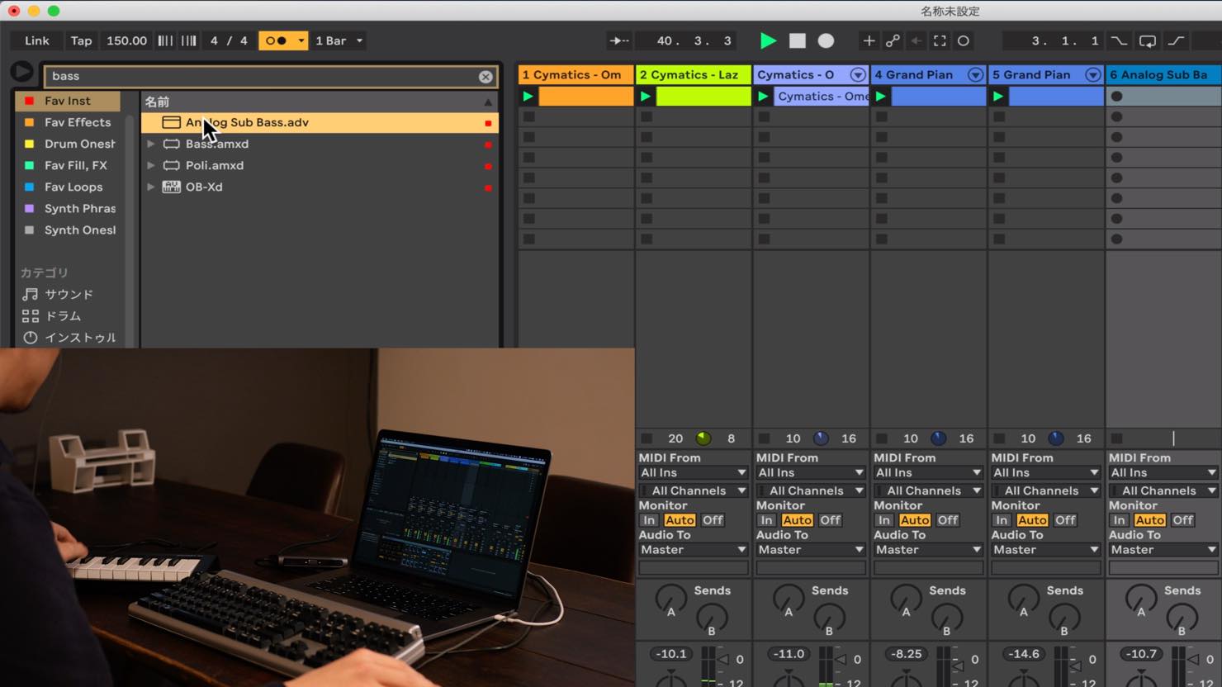Expand the Bass.amxd browser item
The width and height of the screenshot is (1222, 687).
[x=150, y=144]
